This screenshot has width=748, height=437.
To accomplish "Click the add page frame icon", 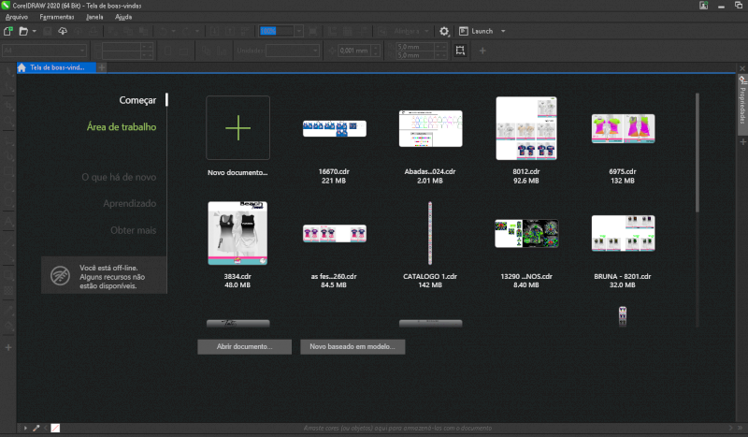I will tap(460, 50).
